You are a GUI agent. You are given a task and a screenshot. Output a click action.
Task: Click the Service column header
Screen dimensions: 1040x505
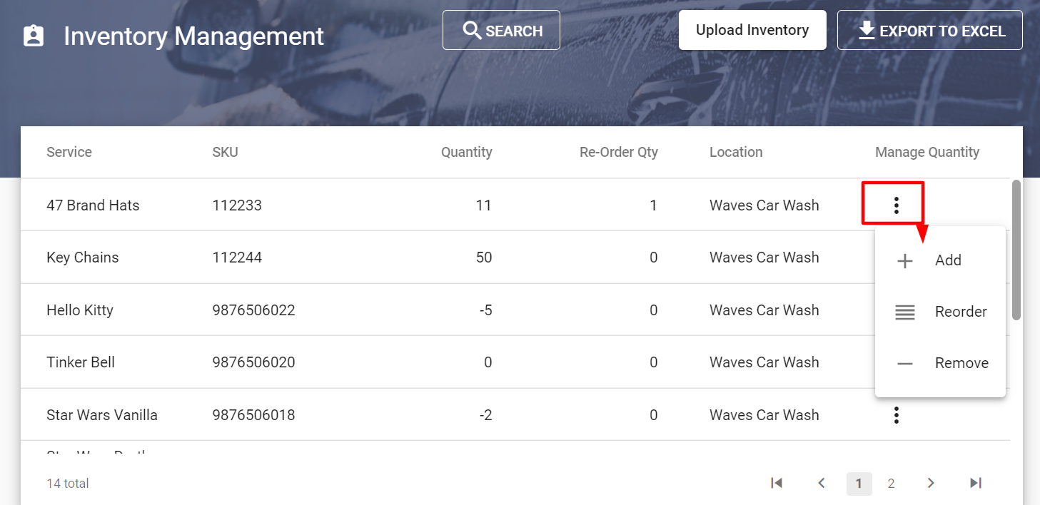69,152
